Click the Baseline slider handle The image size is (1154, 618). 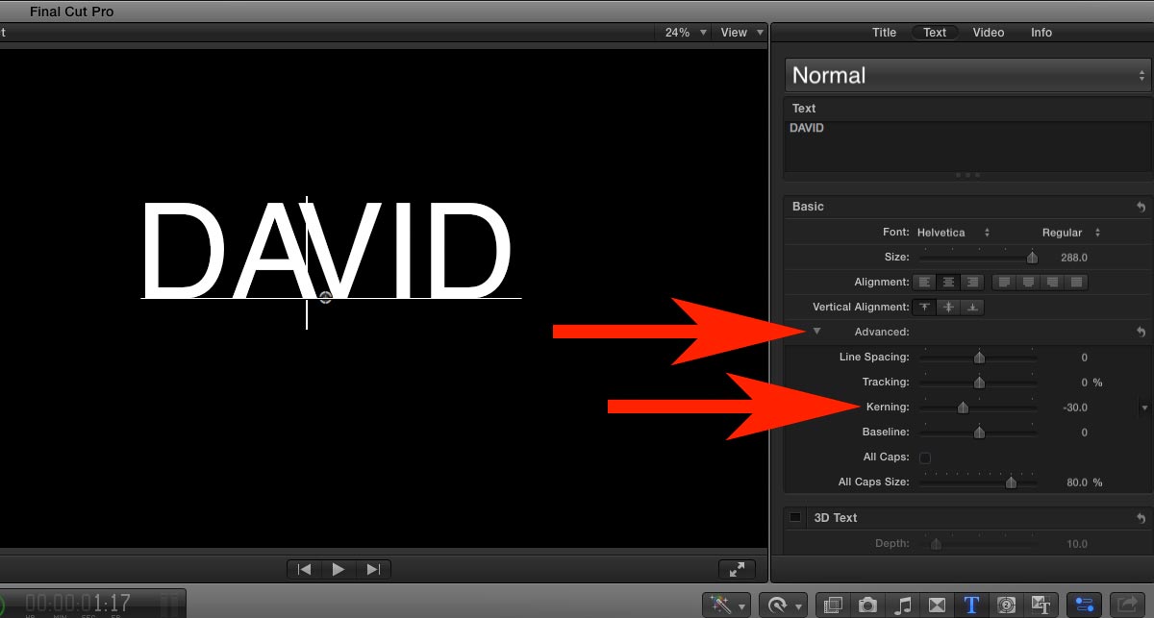pos(979,433)
